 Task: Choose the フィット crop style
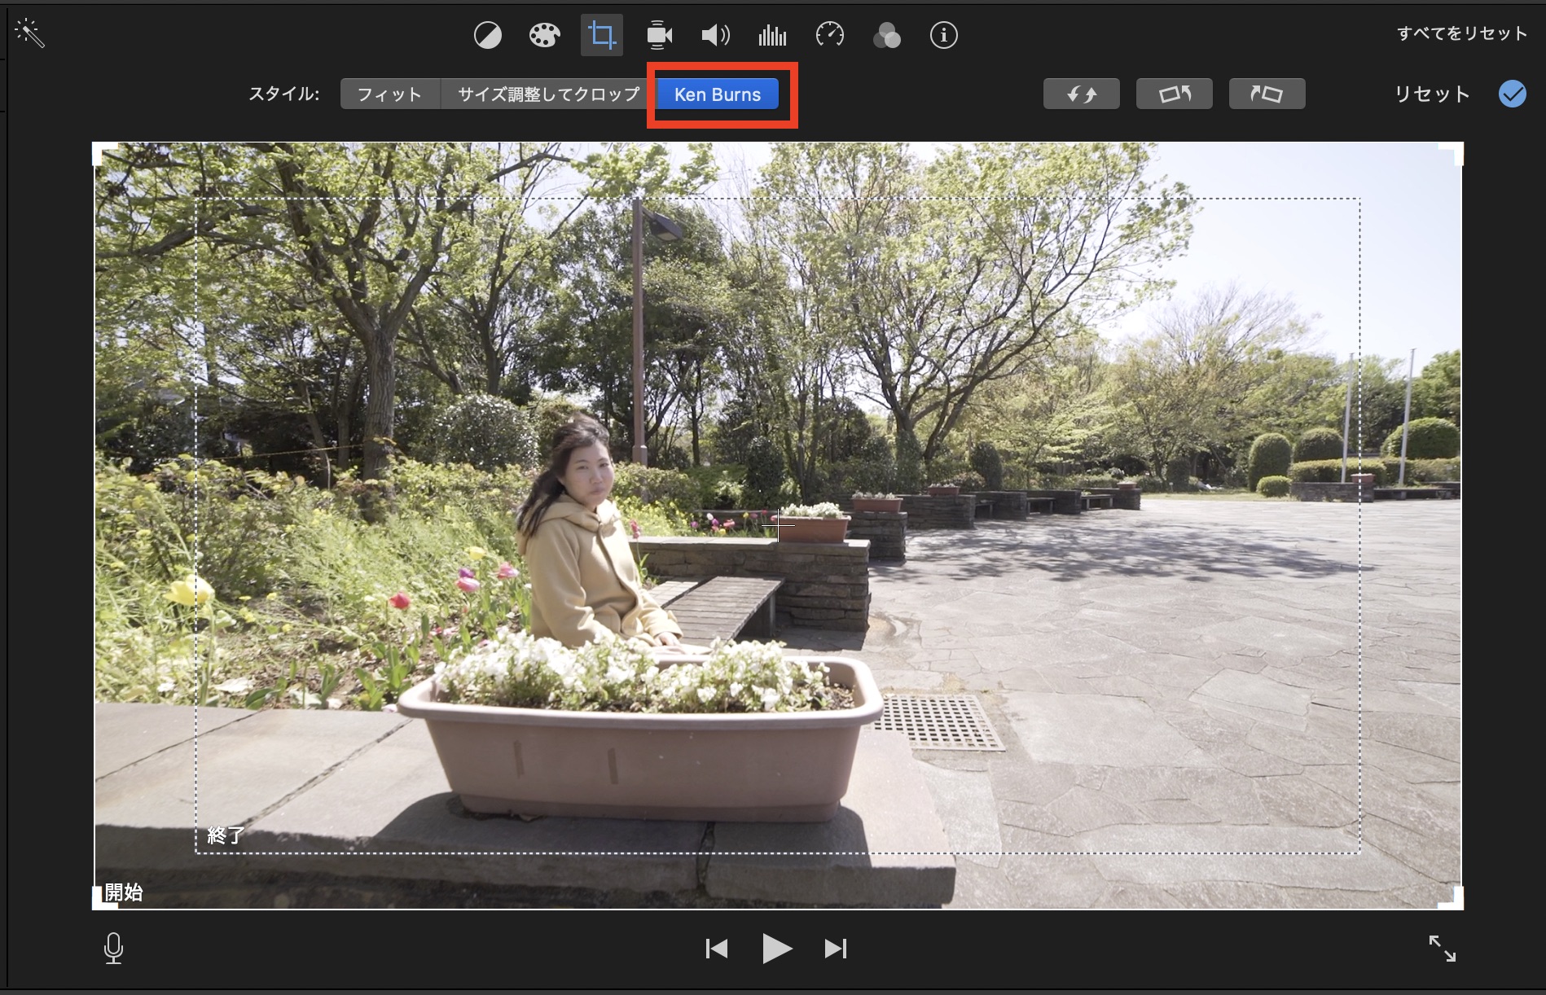(x=390, y=94)
